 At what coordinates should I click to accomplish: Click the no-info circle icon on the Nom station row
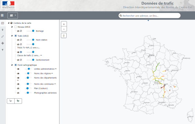(21, 40)
